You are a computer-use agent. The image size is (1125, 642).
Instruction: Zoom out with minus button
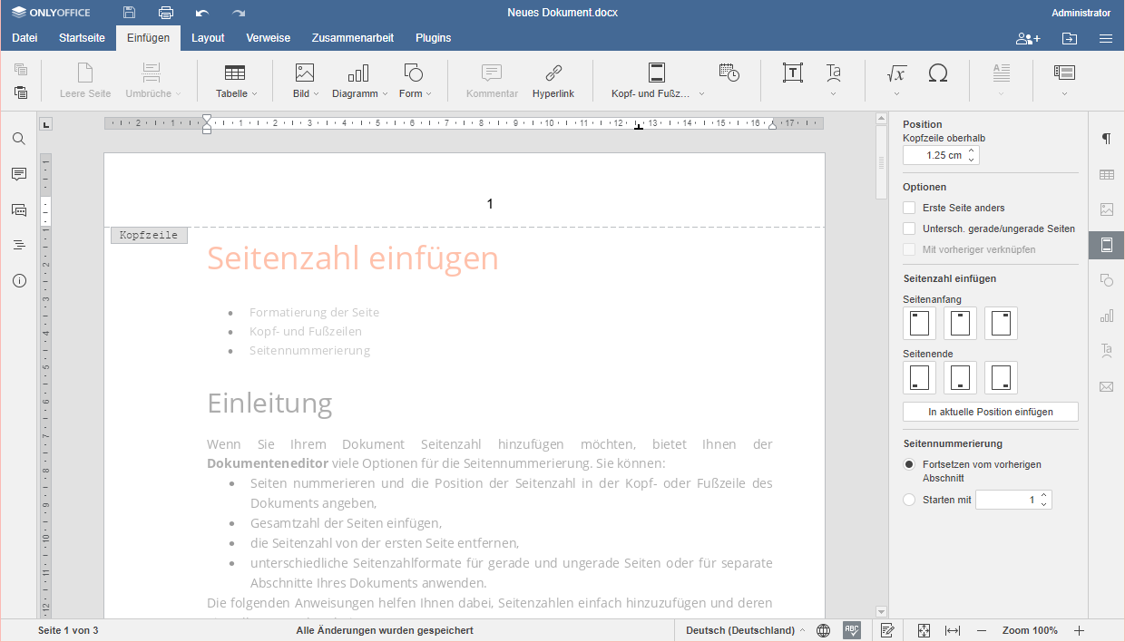(x=981, y=630)
